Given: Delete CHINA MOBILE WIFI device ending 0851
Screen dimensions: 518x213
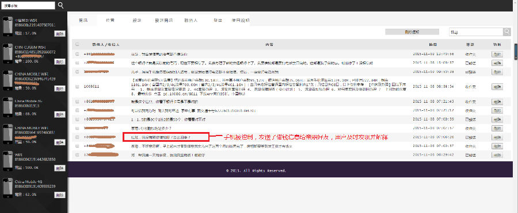Looking at the screenshot, I should [60, 142].
